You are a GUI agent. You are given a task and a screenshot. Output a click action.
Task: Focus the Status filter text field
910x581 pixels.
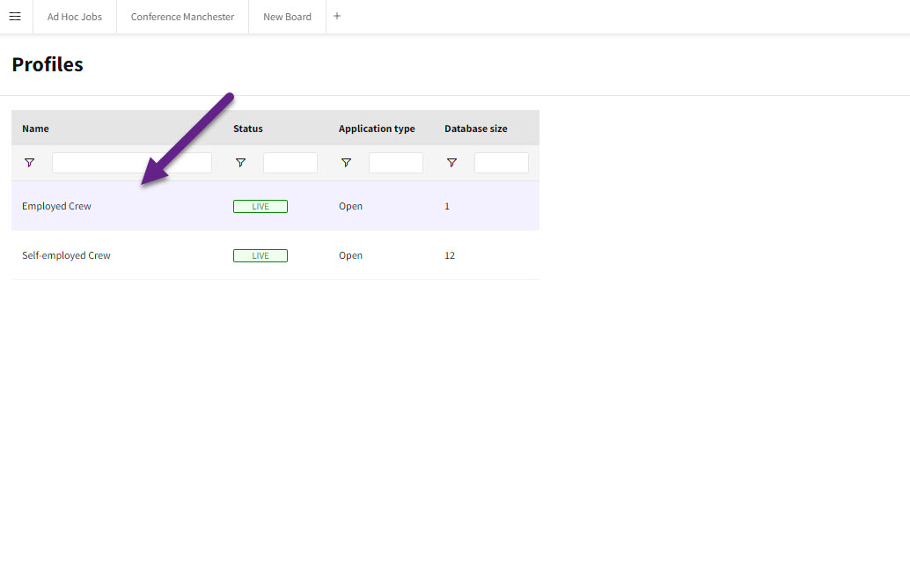tap(290, 163)
